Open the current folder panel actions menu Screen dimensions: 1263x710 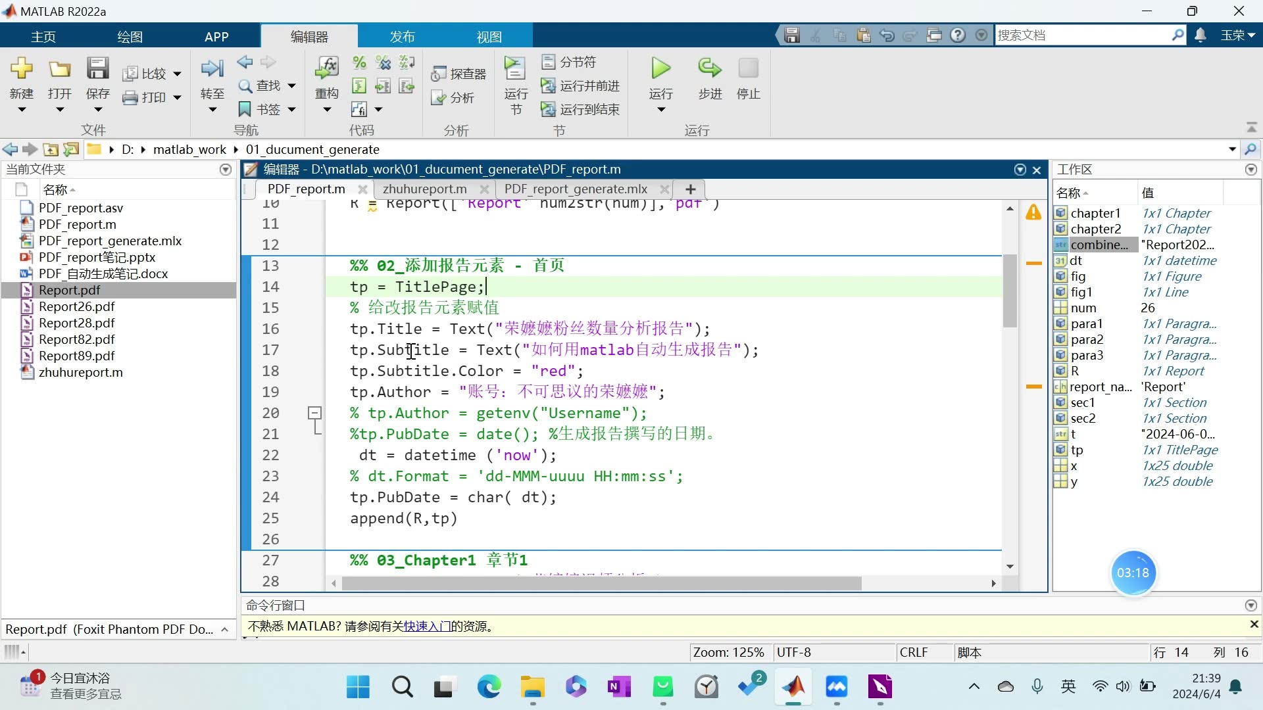226,170
